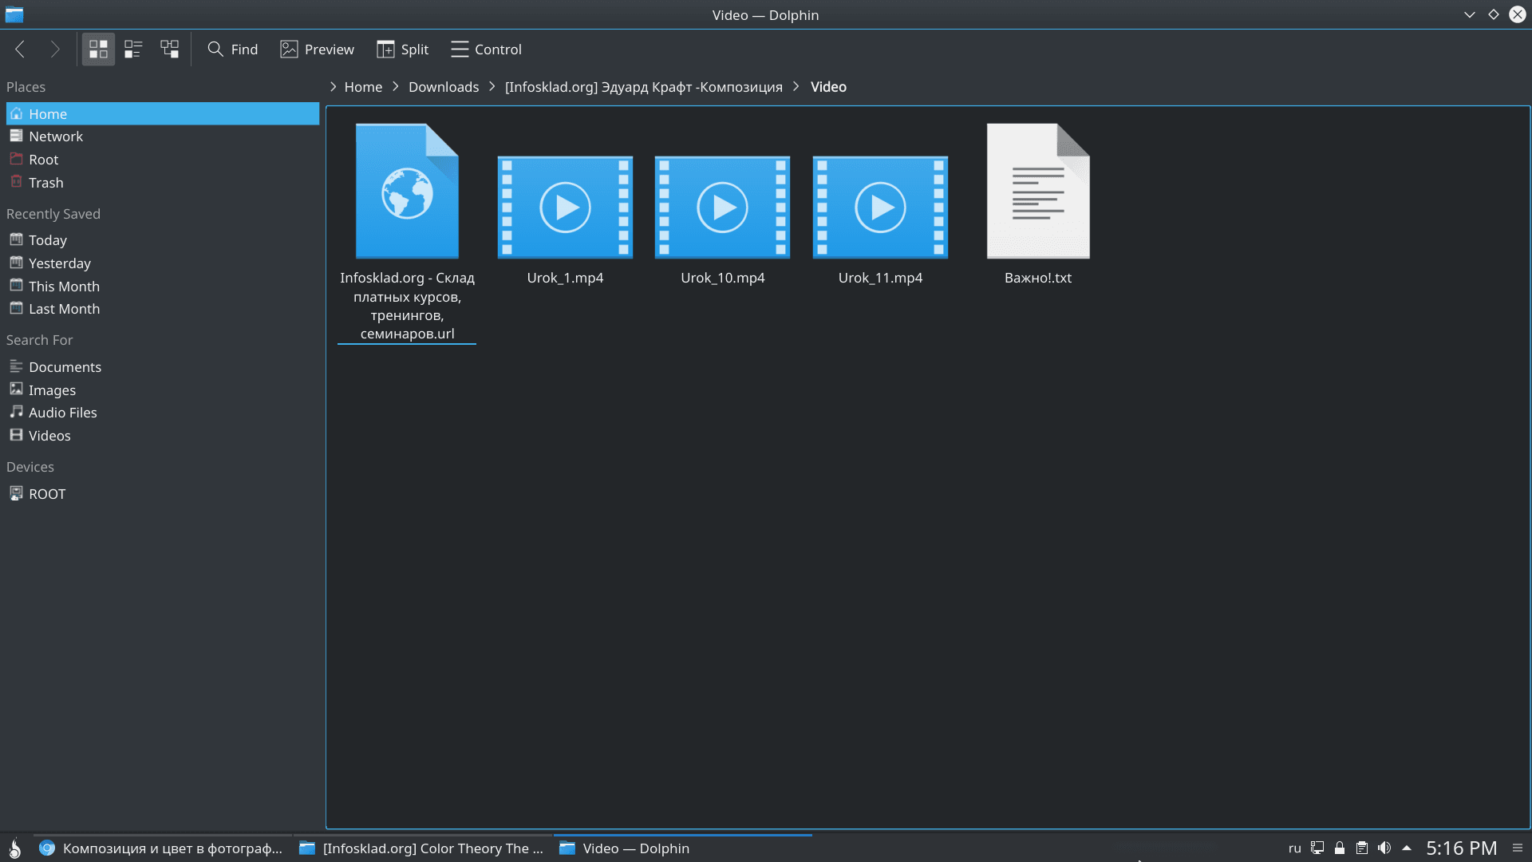Navigate to Infosklad Эдуард Крафт folder breadcrumb
The height and width of the screenshot is (862, 1532).
[x=644, y=87]
